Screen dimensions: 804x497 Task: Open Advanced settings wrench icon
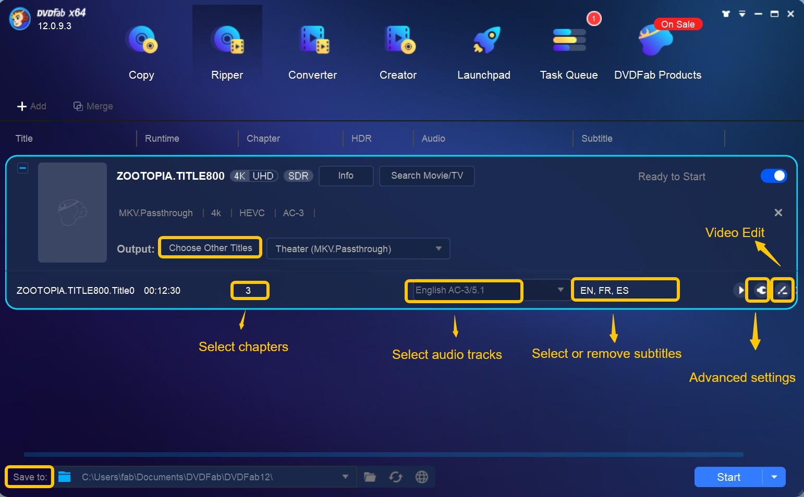coord(761,290)
